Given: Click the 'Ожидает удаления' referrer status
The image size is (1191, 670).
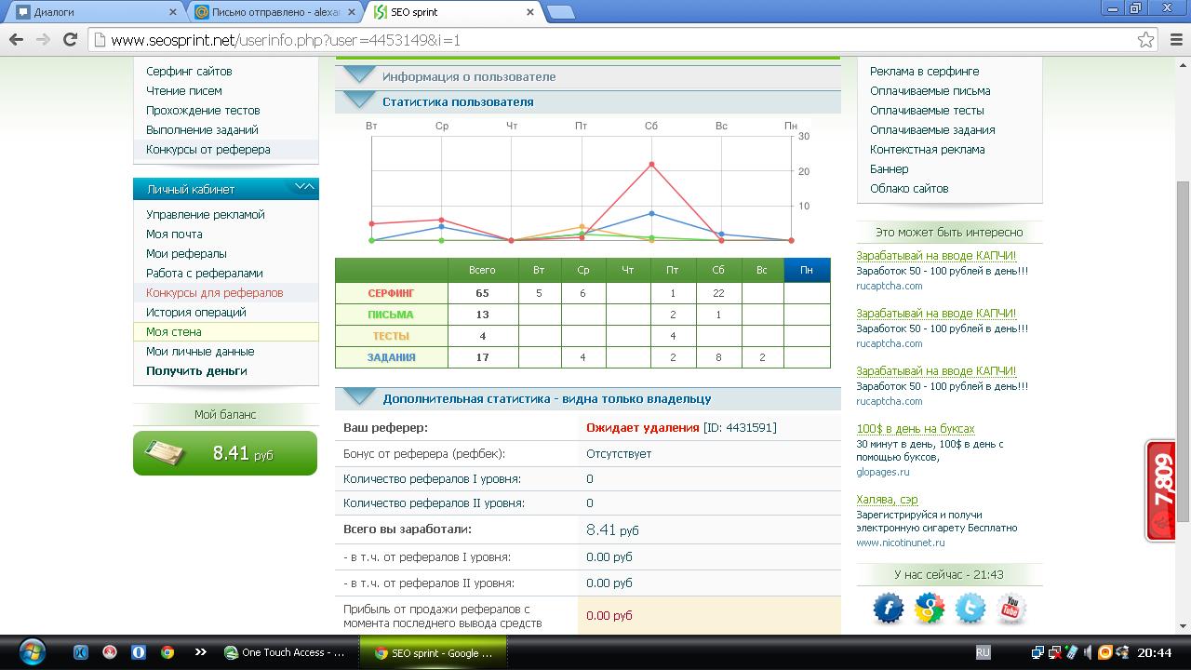Looking at the screenshot, I should (x=643, y=427).
